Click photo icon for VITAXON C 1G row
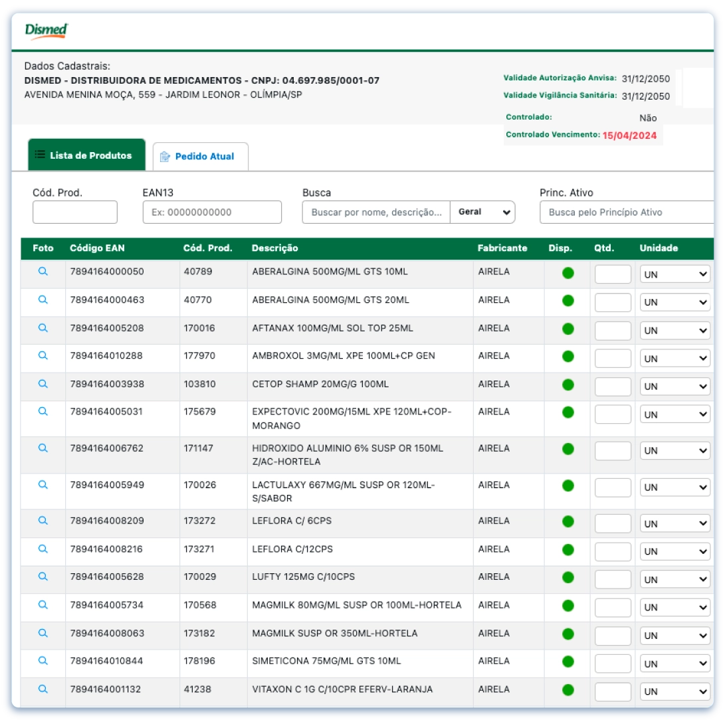The image size is (725, 720). 43,689
